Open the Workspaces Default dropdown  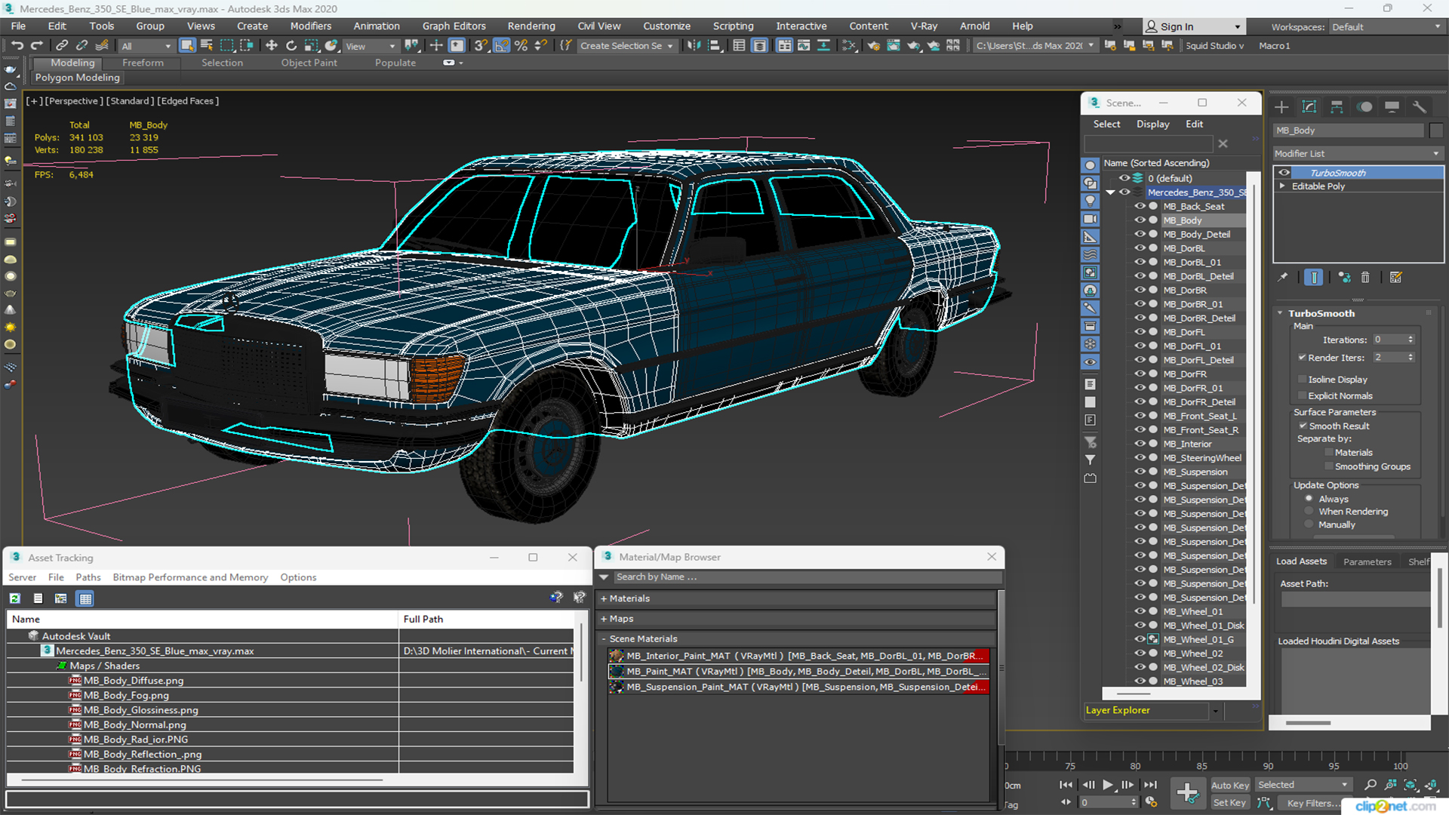(1386, 27)
